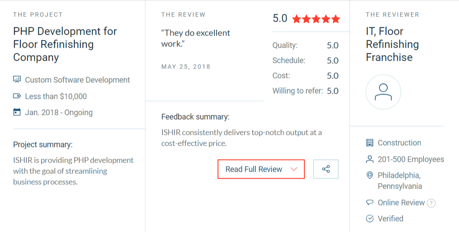Expand Read Full Review

254,169
